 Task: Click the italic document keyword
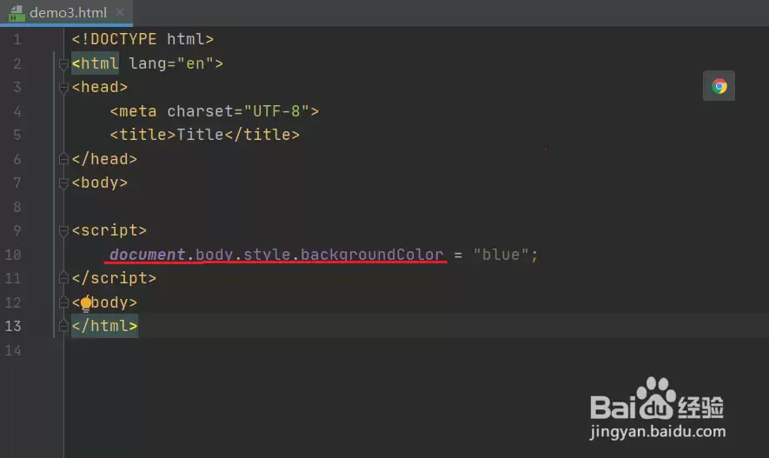(x=147, y=255)
